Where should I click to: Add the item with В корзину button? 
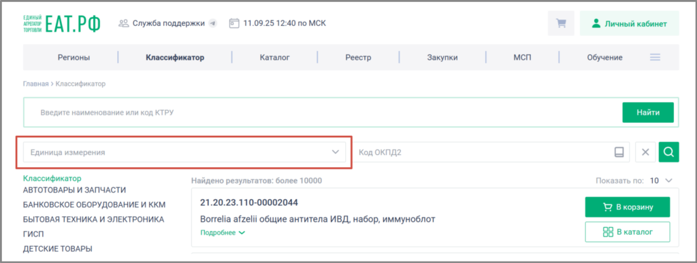[627, 207]
